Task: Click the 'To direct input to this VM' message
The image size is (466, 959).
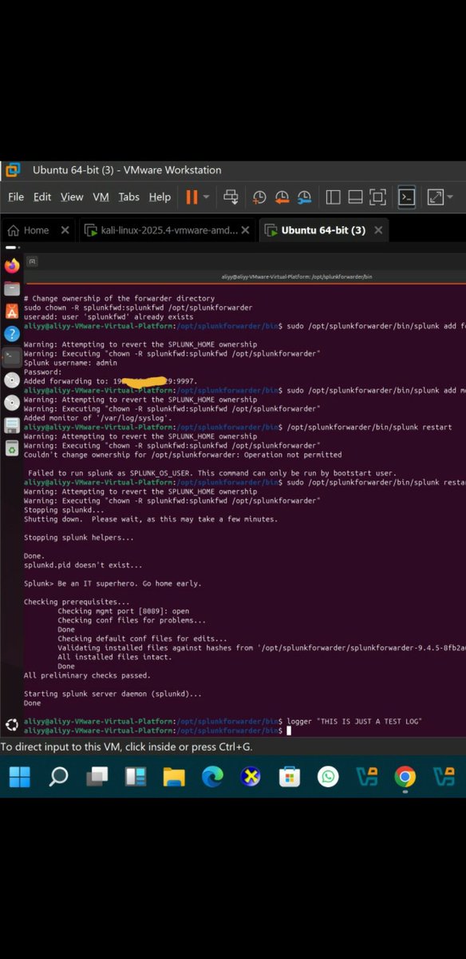Action: [126, 746]
